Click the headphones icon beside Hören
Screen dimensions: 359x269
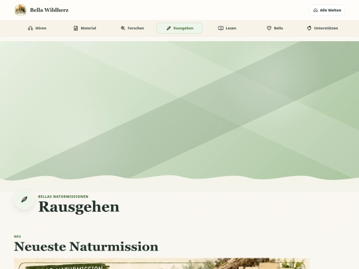(x=30, y=28)
